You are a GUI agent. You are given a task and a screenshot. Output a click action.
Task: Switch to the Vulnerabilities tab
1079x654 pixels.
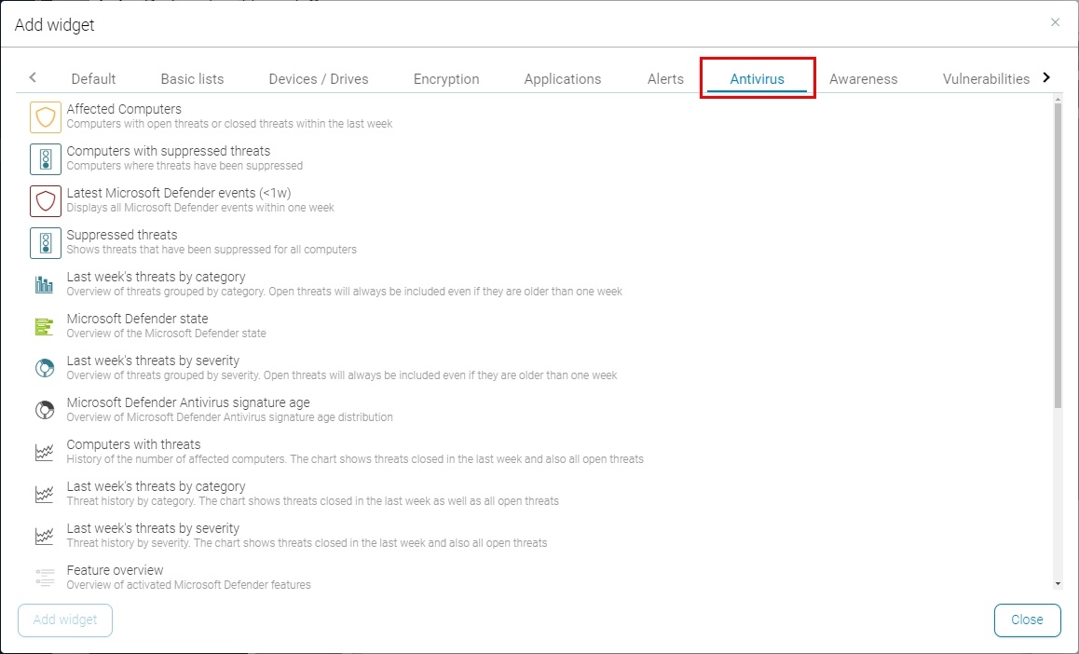coord(986,79)
